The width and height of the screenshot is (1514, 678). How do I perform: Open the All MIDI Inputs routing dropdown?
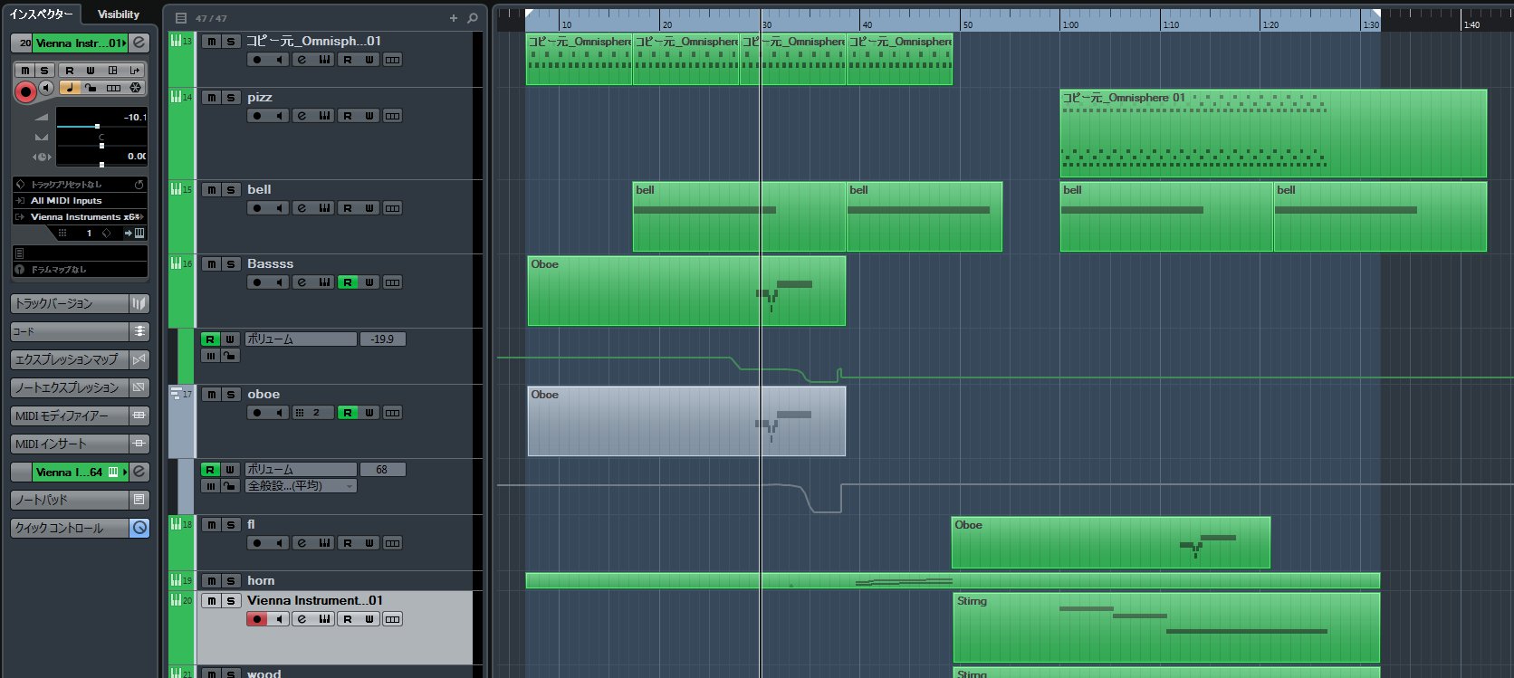80,201
